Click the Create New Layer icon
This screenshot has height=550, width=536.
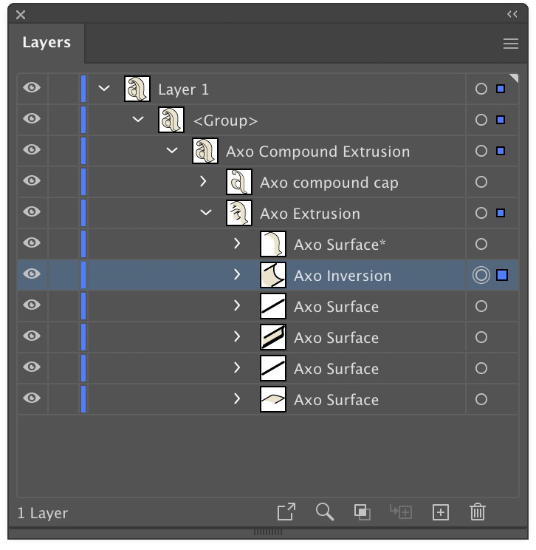440,512
